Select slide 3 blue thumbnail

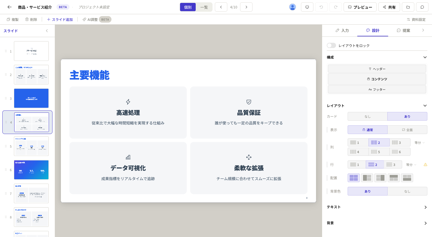(31, 98)
